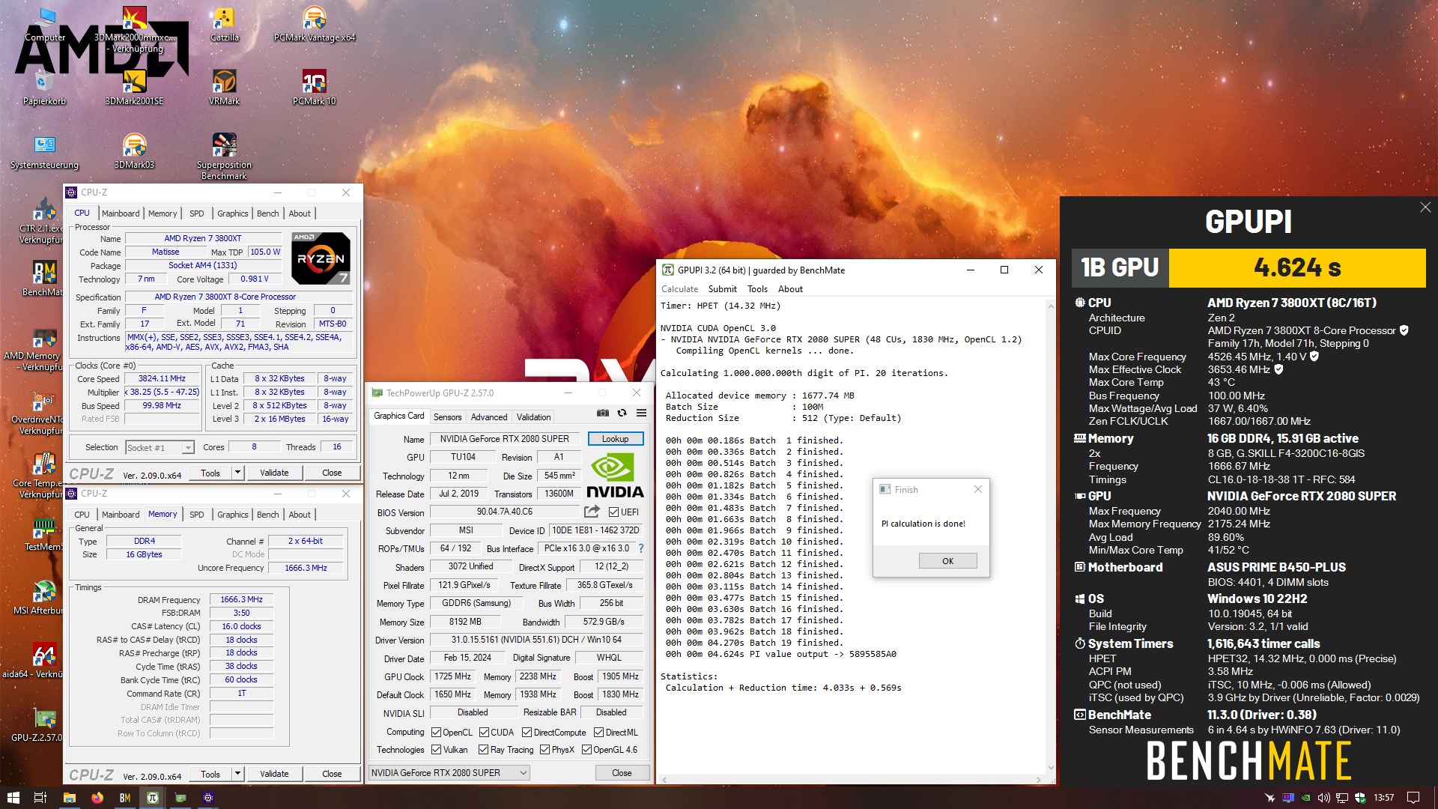Click the volume speaker tray icon
This screenshot has height=809, width=1438.
click(1324, 798)
